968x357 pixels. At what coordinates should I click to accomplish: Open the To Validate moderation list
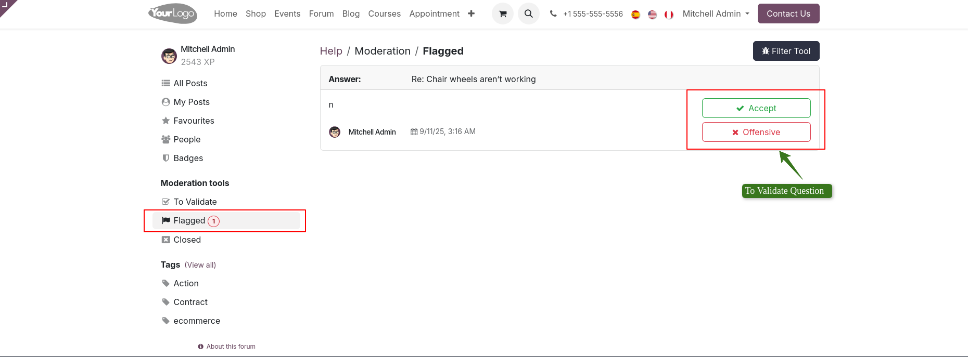click(x=195, y=202)
